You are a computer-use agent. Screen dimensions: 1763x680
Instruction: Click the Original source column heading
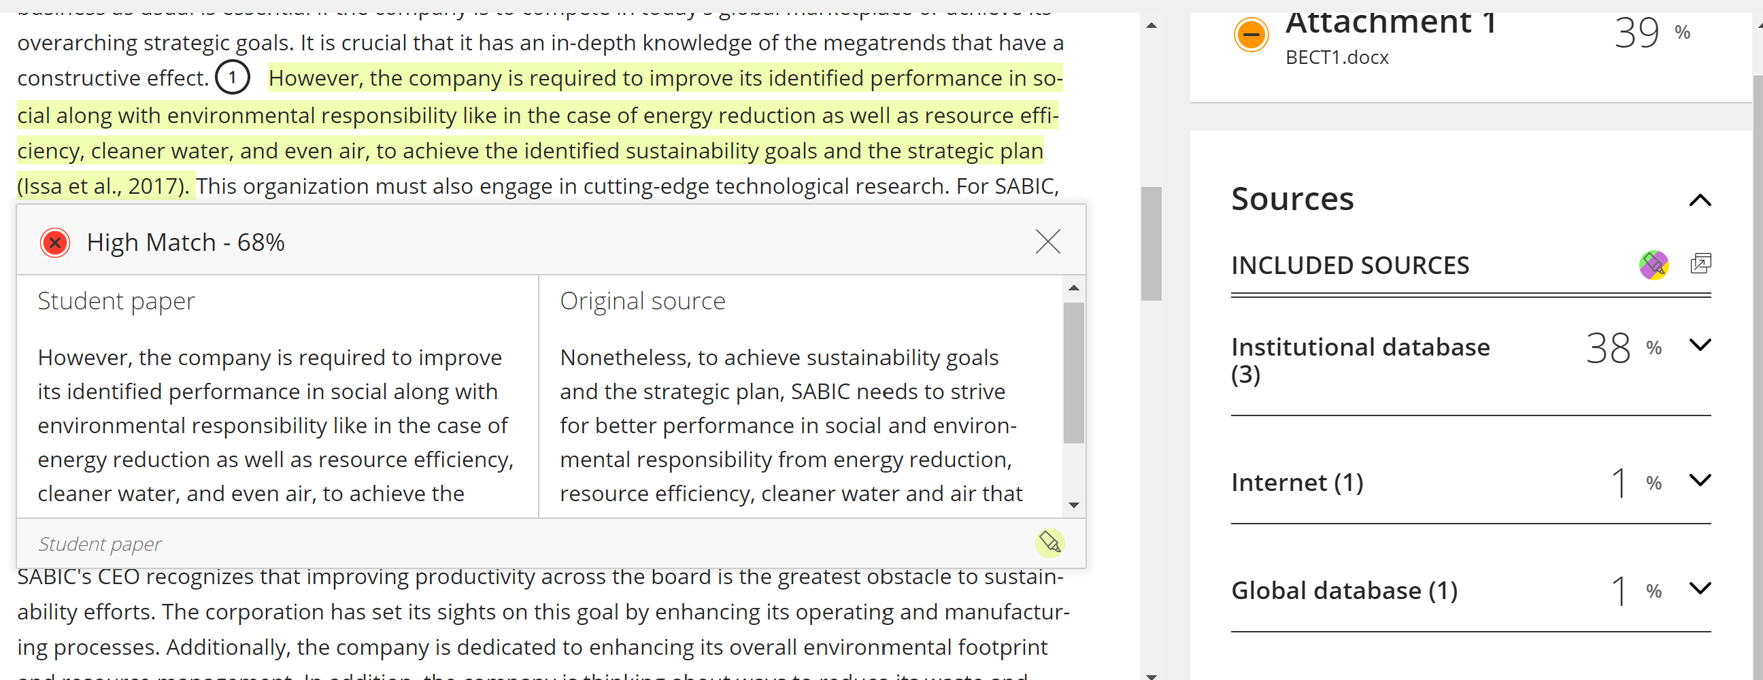(x=642, y=301)
